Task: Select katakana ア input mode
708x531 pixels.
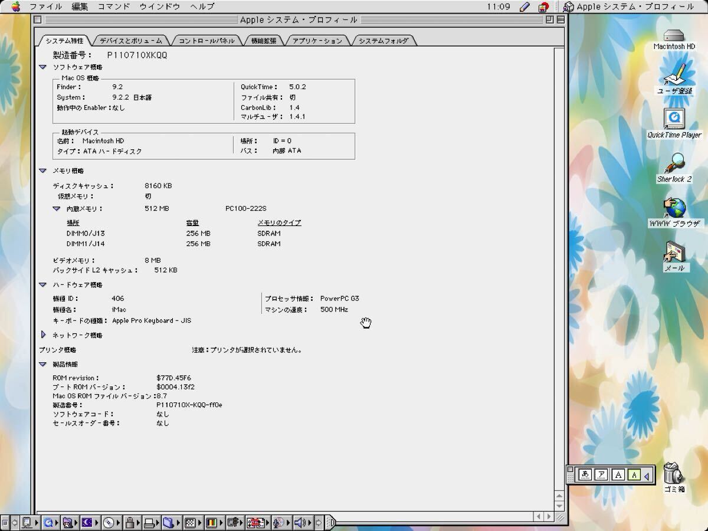Action: [x=601, y=475]
